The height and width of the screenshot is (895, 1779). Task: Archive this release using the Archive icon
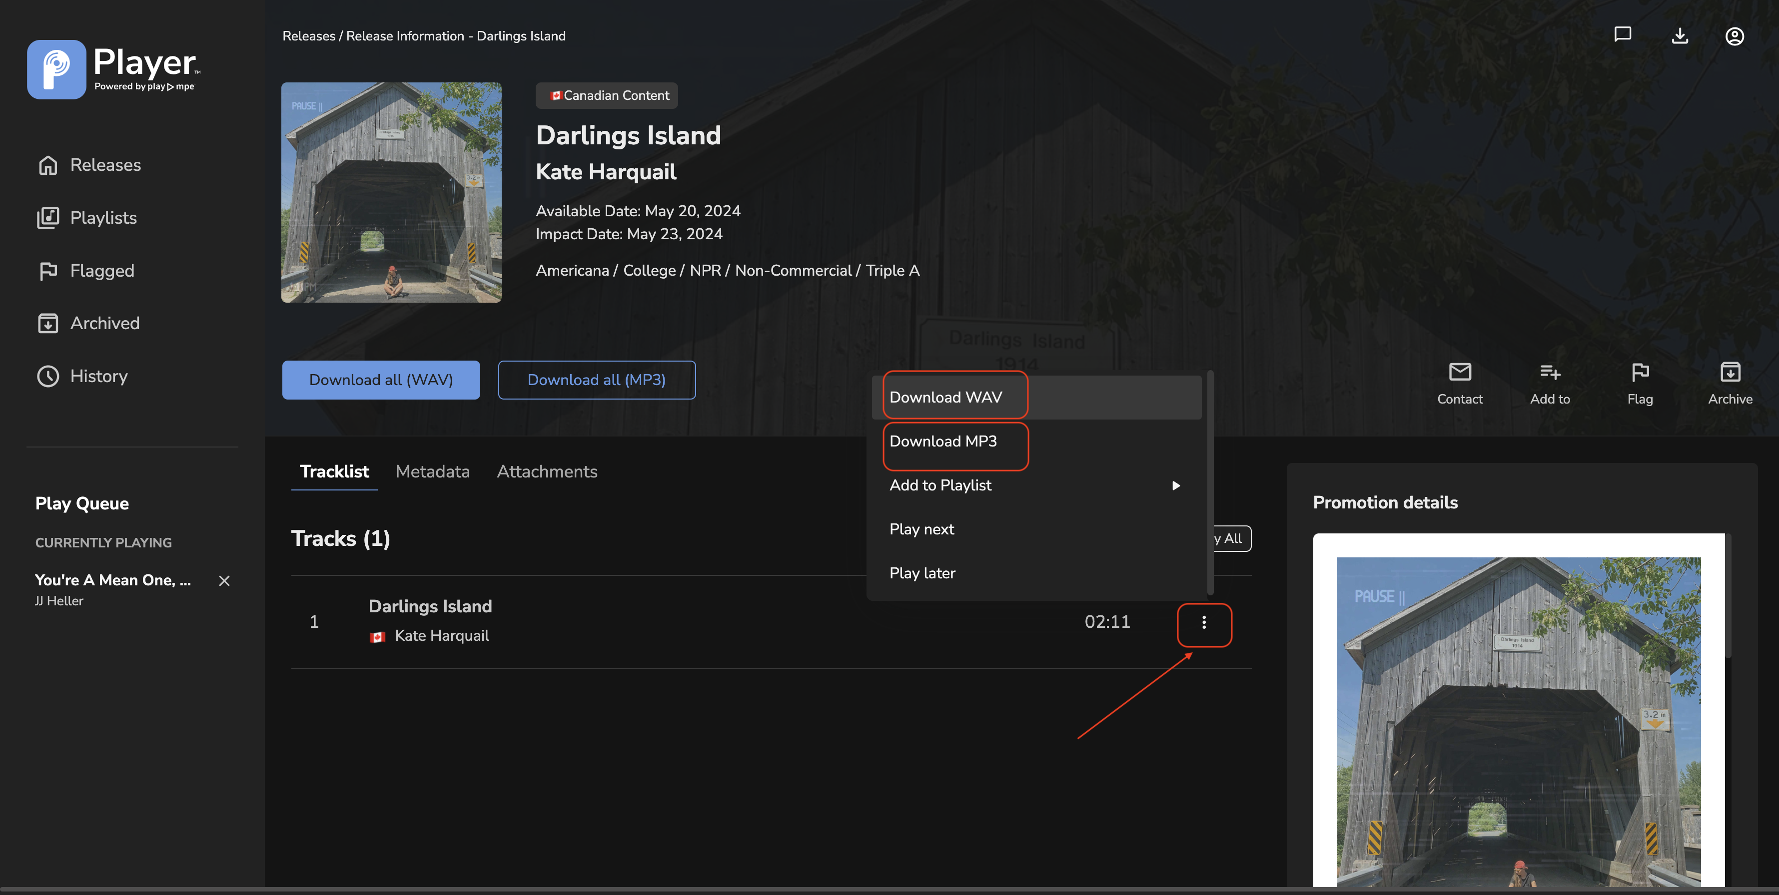1730,373
